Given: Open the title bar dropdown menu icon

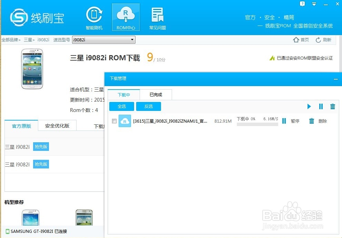Looking at the screenshot, I should [x=314, y=4].
